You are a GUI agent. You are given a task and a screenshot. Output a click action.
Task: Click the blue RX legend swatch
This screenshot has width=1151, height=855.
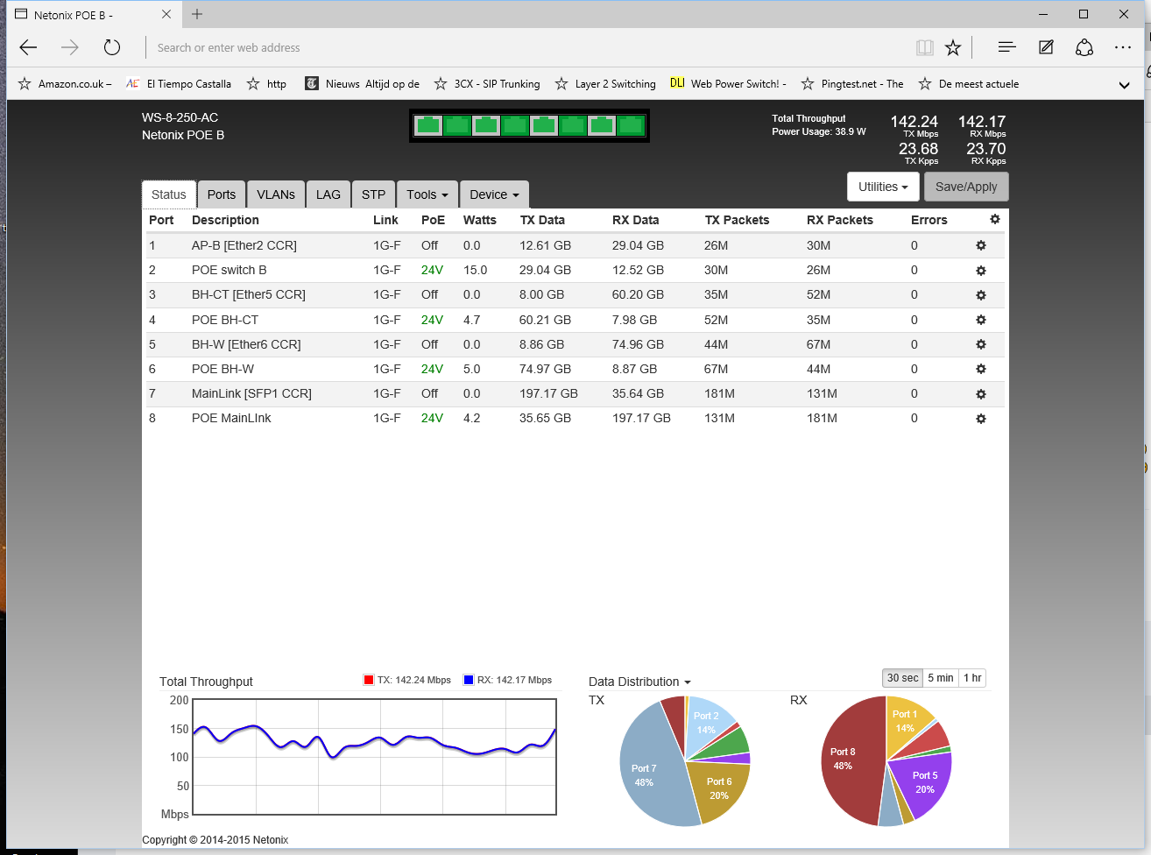coord(469,680)
